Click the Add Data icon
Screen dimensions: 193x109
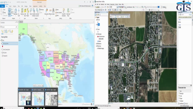tap(25, 11)
